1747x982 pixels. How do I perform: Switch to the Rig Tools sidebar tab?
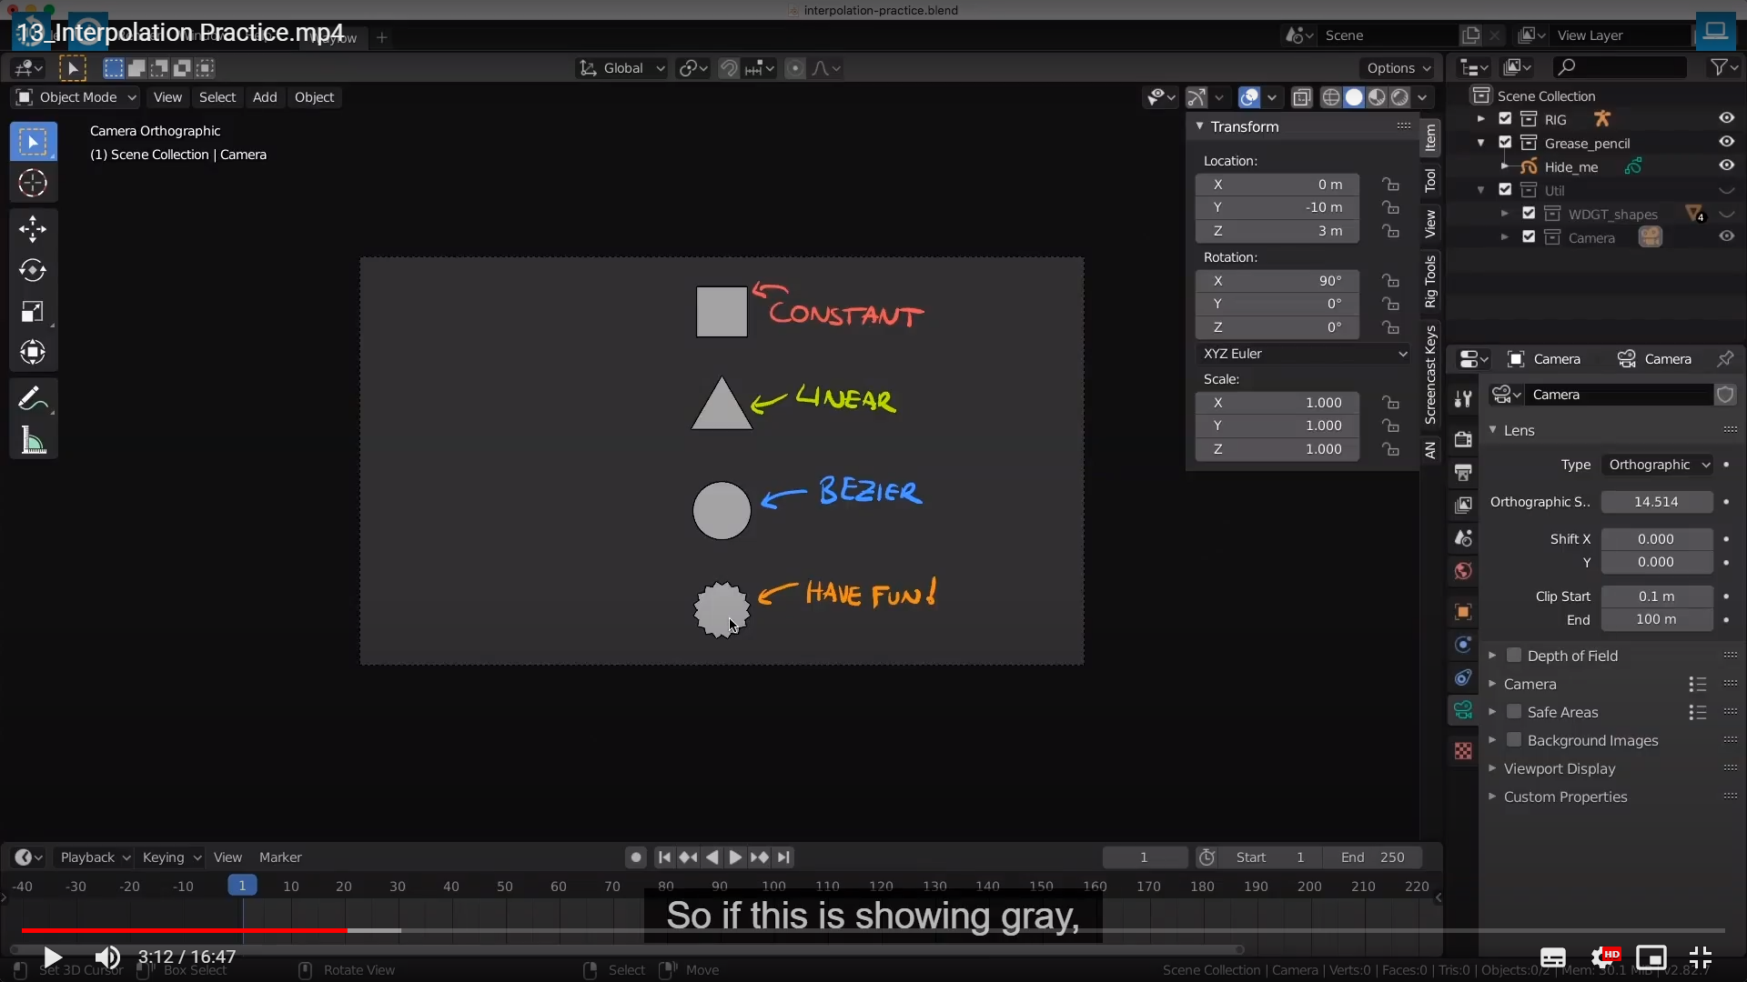tap(1431, 281)
